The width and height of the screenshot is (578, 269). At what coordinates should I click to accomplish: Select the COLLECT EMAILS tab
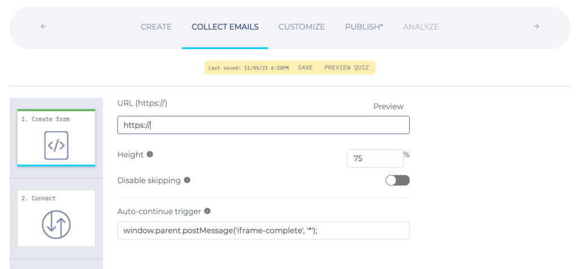point(225,27)
